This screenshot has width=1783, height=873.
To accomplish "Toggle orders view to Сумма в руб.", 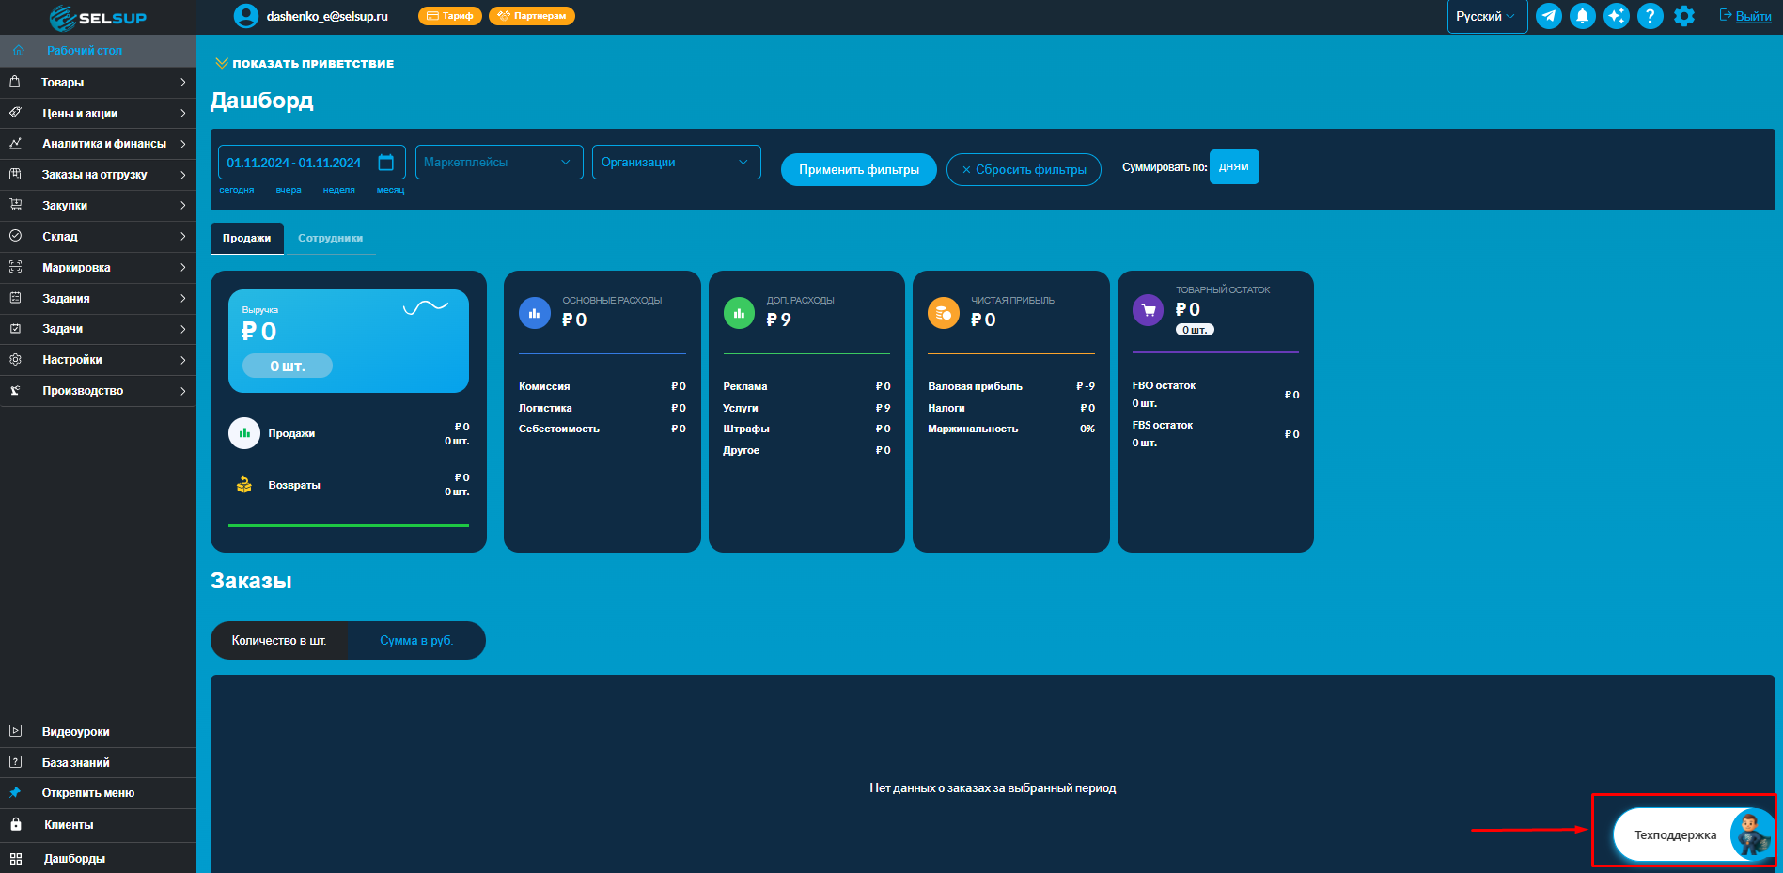I will point(416,641).
